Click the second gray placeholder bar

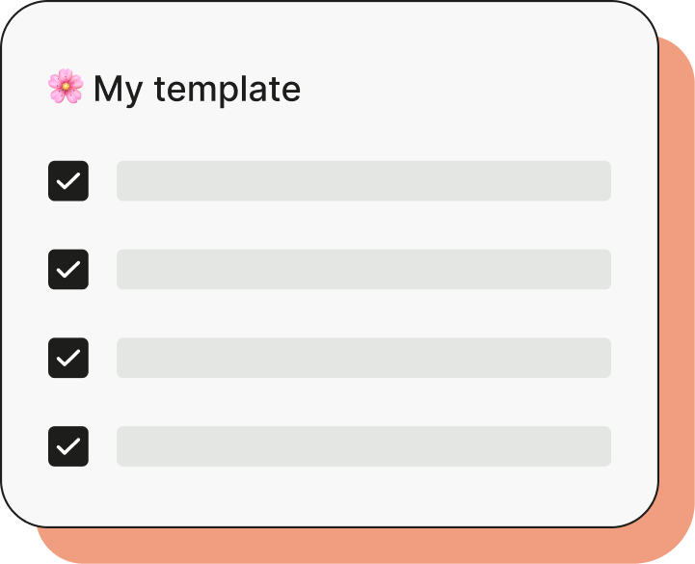(x=363, y=270)
